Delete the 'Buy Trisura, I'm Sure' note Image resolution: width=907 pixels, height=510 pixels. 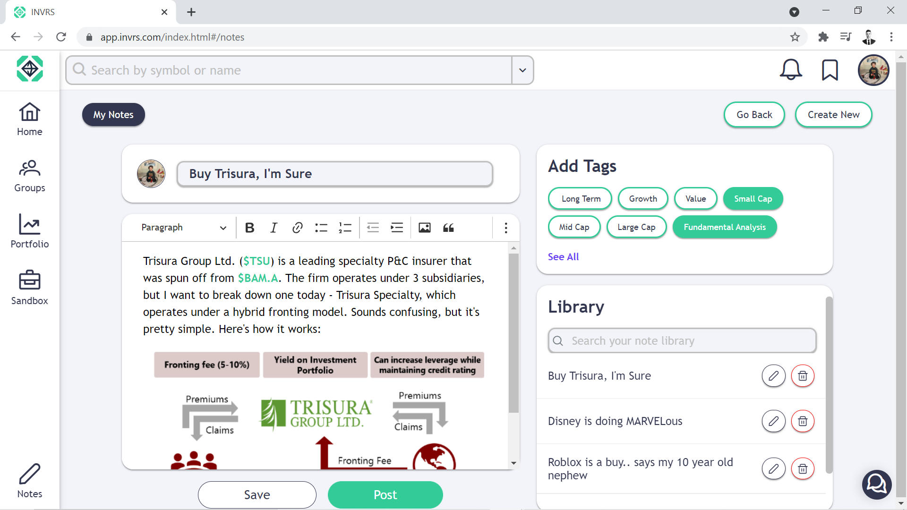(x=803, y=376)
